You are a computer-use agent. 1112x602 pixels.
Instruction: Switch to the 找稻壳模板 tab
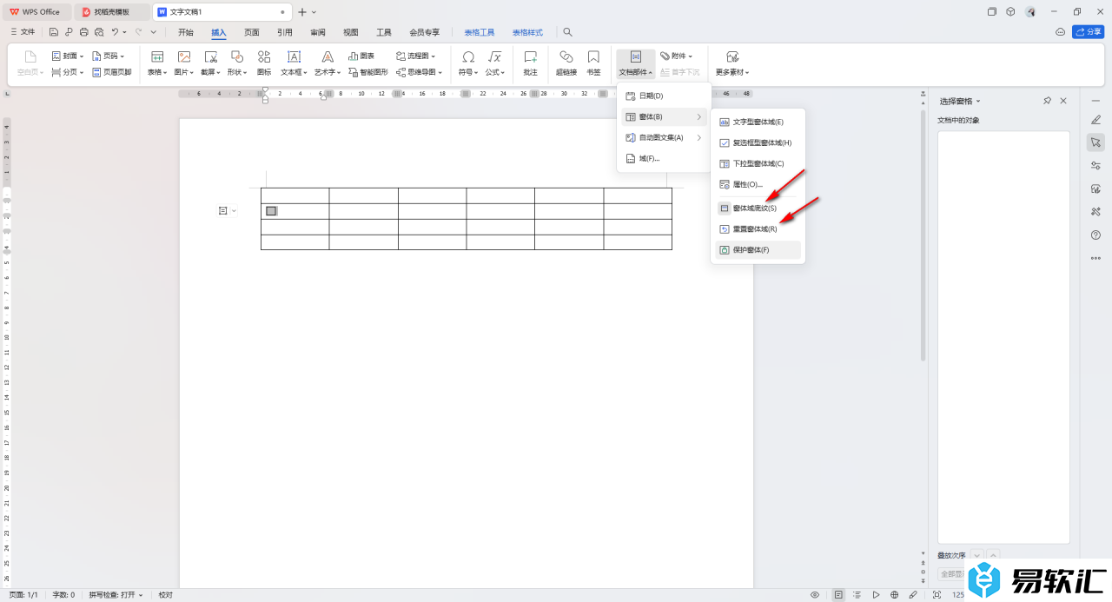click(112, 11)
